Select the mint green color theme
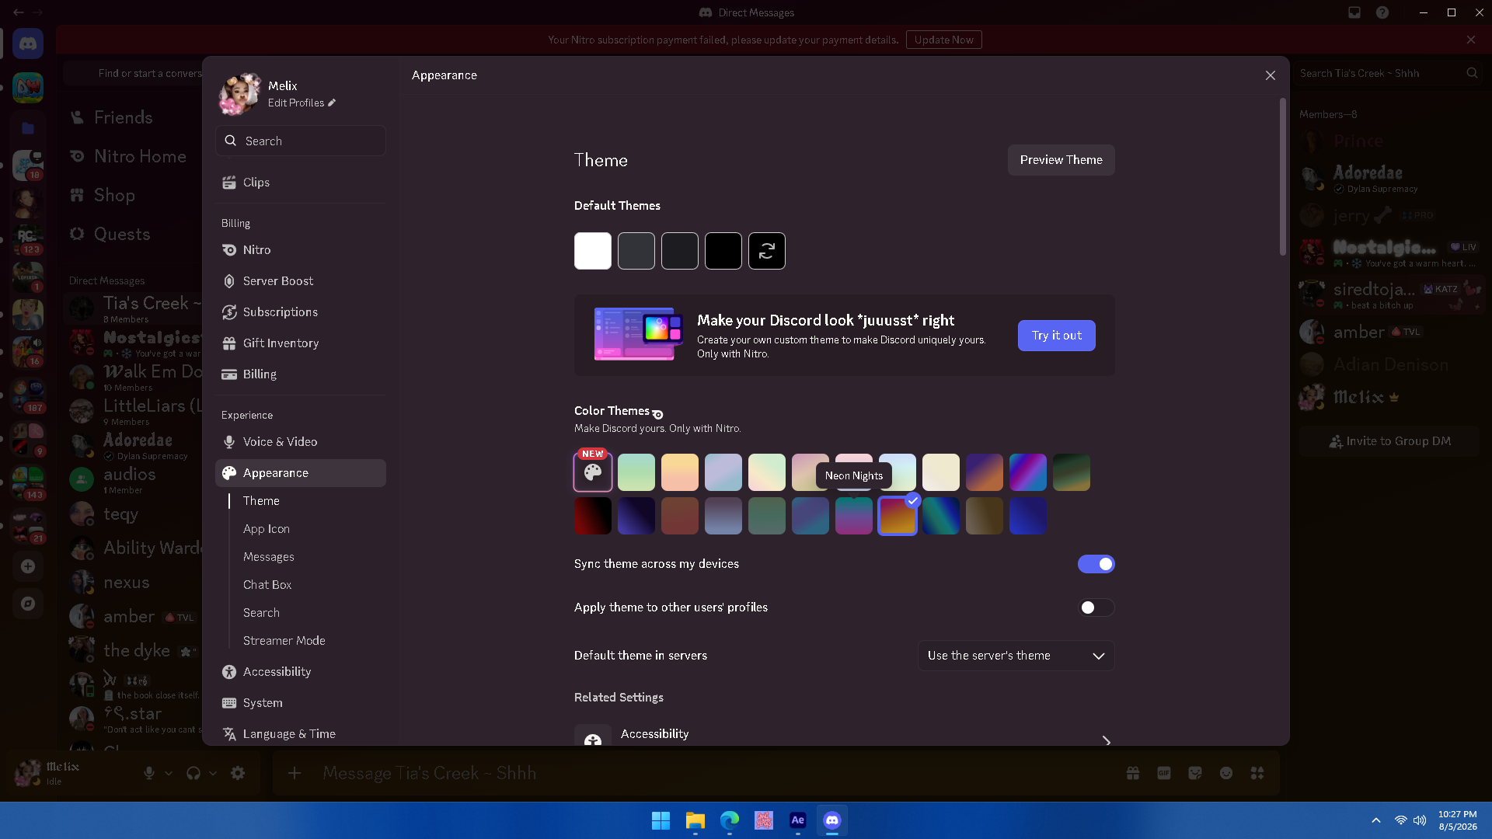Viewport: 1492px width, 839px height. (636, 472)
